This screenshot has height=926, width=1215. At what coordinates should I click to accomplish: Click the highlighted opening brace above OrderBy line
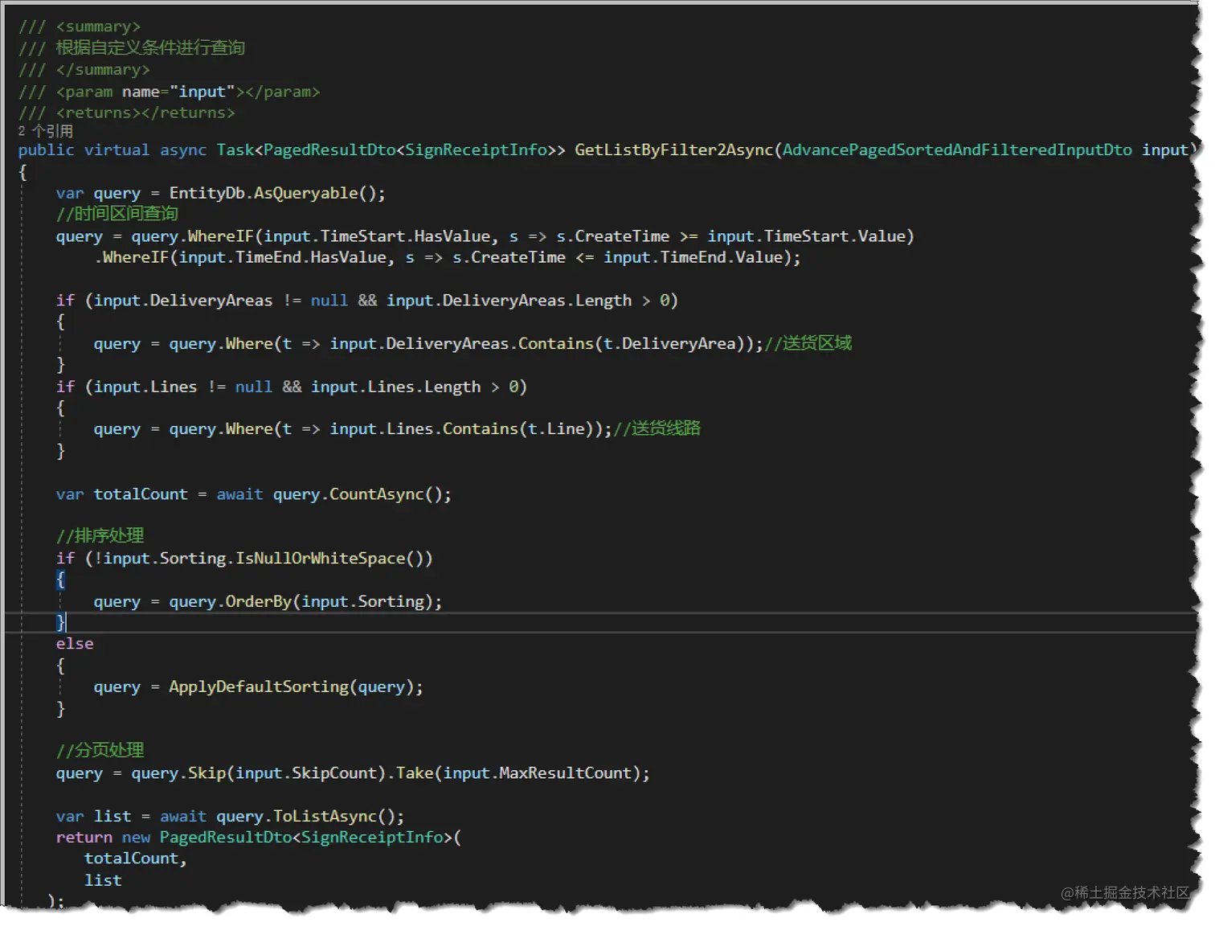(x=60, y=580)
